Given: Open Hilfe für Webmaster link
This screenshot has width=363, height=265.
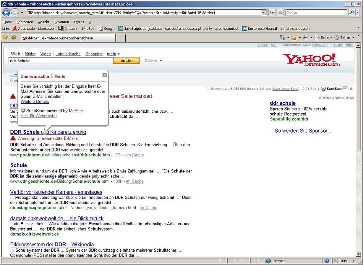Looking at the screenshot, I should pos(39,116).
